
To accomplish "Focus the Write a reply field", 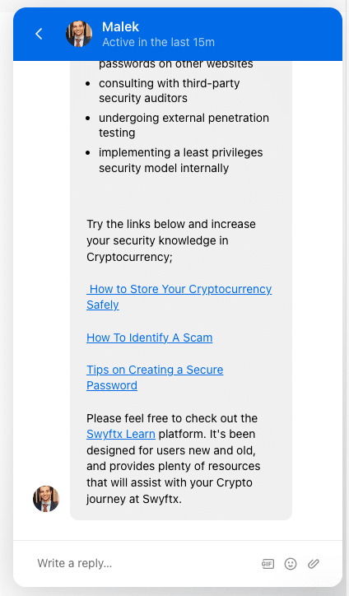I will (x=145, y=563).
